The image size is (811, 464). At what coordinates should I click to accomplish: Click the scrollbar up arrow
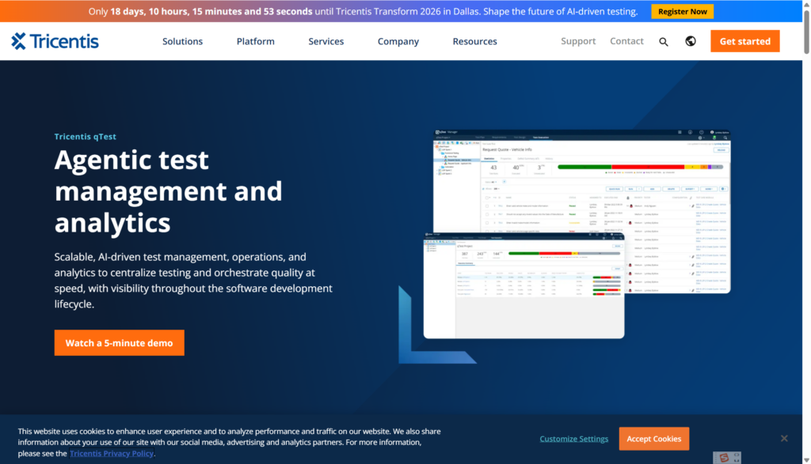806,4
